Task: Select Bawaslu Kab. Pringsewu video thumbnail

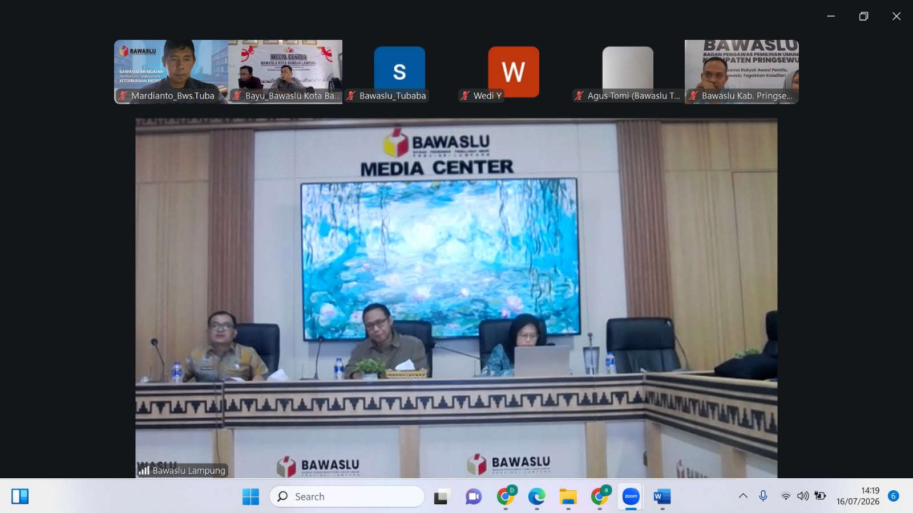Action: click(742, 72)
